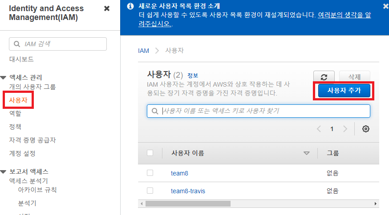Image resolution: width=389 pixels, height=215 pixels.
Task: Click page number 1
Action: (x=332, y=129)
